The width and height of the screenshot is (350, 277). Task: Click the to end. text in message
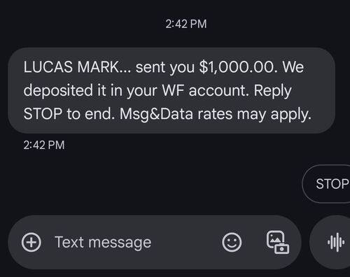[90, 114]
